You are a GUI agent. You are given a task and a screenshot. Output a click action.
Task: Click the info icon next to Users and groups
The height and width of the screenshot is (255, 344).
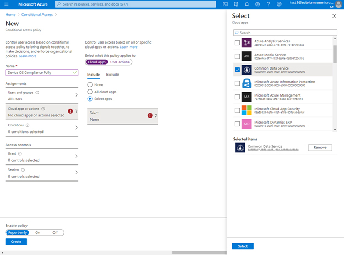tap(37, 93)
